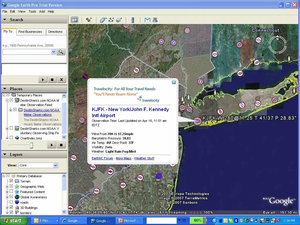Viewport: 300px width, 225px height.
Task: Check the Voluntary Observing Ship feed checkbox
Action: click(11, 128)
